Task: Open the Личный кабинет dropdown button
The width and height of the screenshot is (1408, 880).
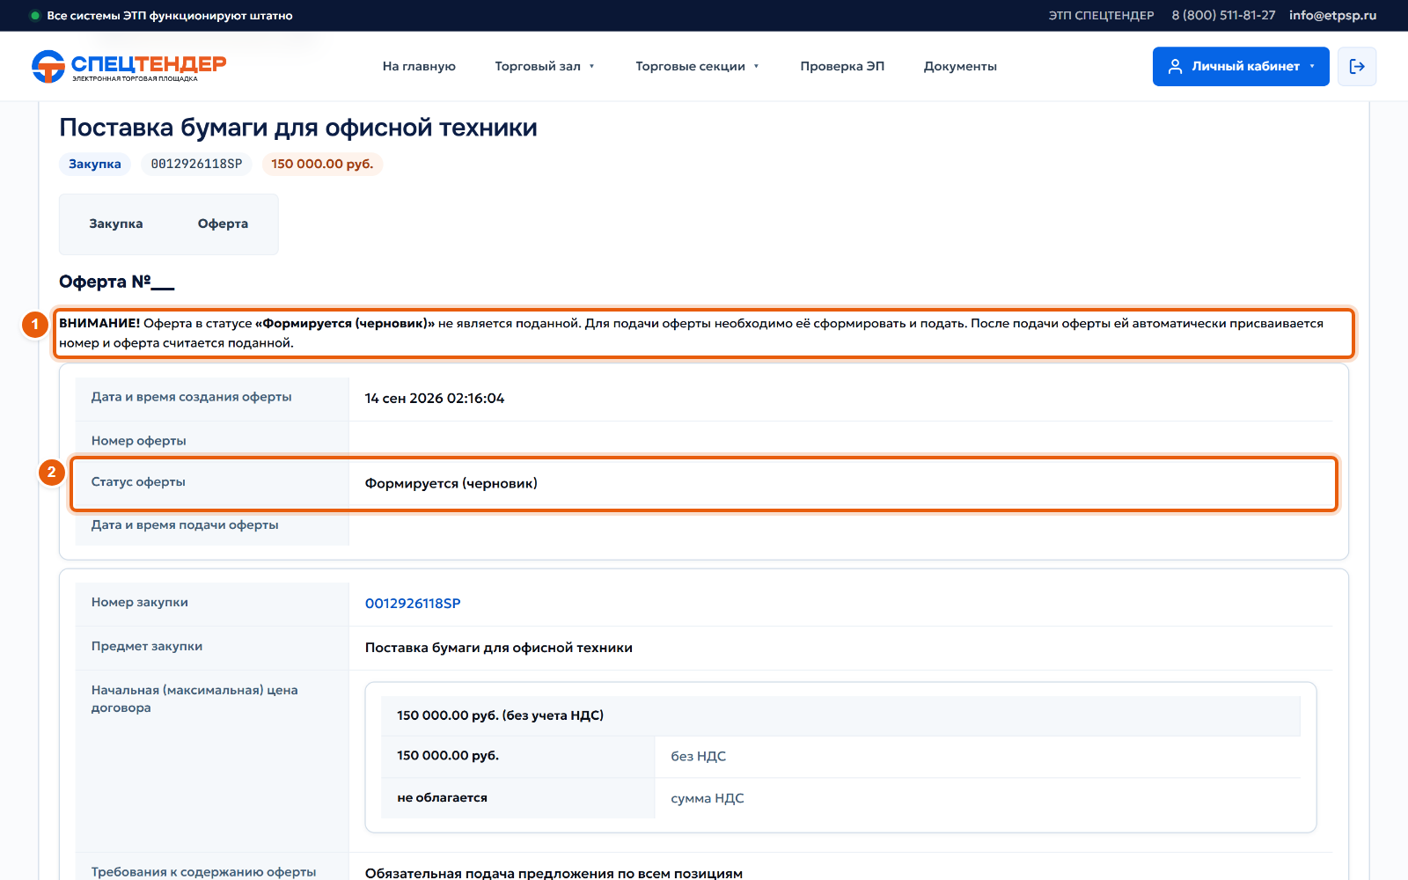Action: point(1241,66)
